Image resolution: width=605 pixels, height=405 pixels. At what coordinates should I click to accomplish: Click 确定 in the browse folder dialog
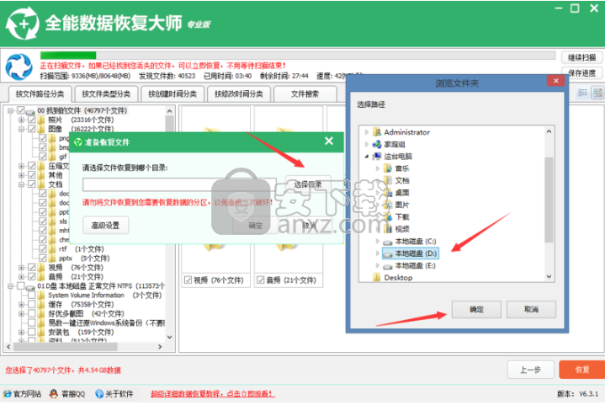(x=476, y=310)
